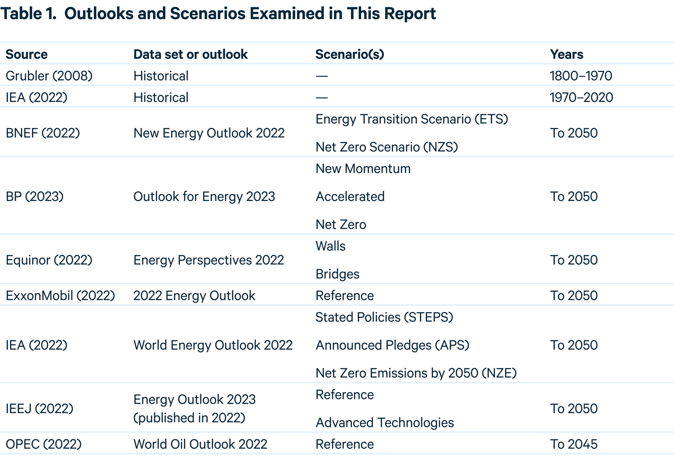Select the New Energy Outlook 2022 cell
The height and width of the screenshot is (461, 674).
[x=209, y=133]
